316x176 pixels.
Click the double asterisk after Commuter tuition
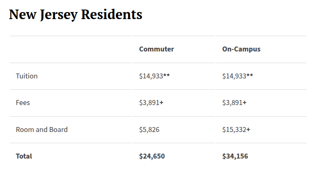coord(166,76)
